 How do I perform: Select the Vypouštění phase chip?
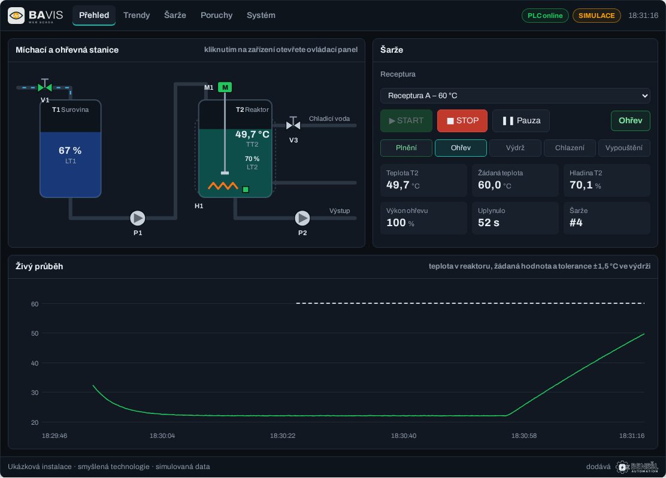click(624, 148)
